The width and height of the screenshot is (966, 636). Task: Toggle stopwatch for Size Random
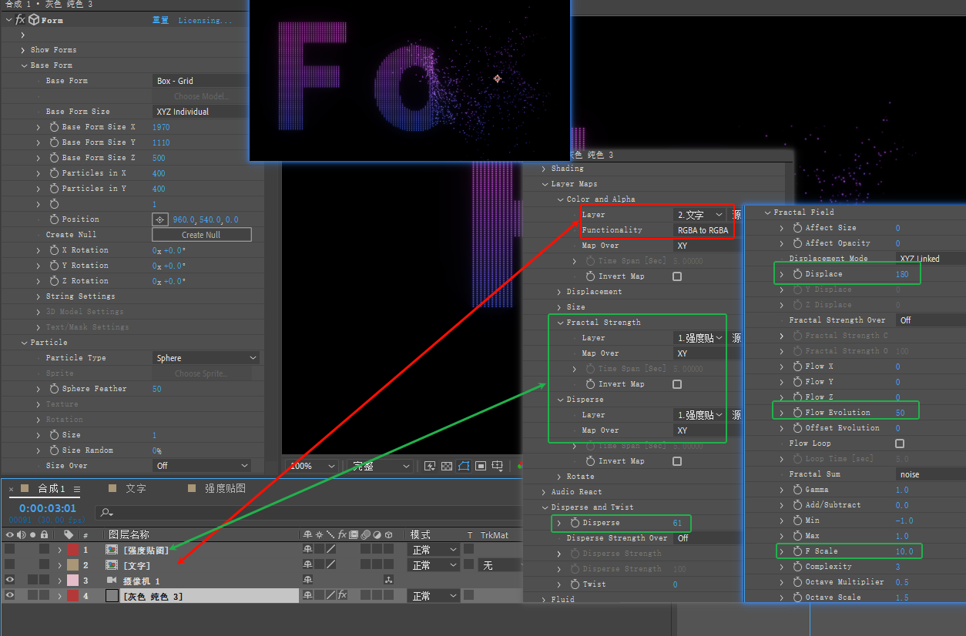point(54,450)
